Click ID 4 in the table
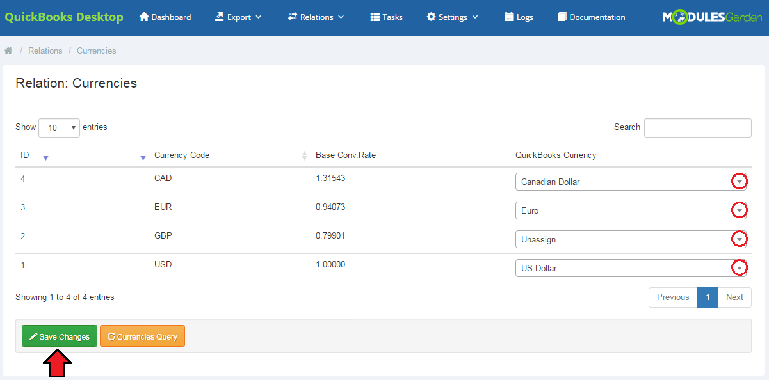The height and width of the screenshot is (380, 769). 23,178
